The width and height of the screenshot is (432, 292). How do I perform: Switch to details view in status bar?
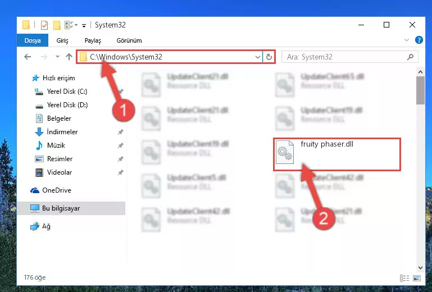point(404,278)
